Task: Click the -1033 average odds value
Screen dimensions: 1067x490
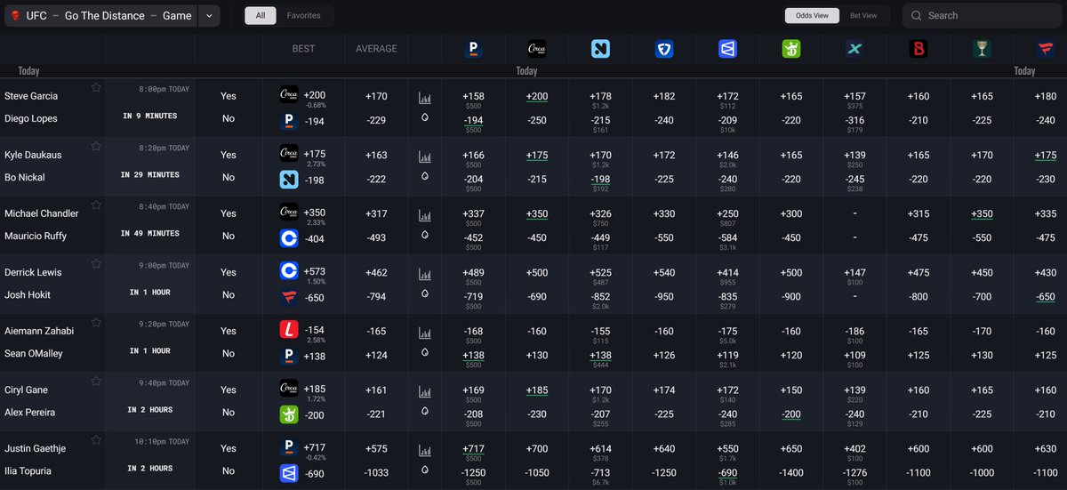Action: [x=377, y=472]
